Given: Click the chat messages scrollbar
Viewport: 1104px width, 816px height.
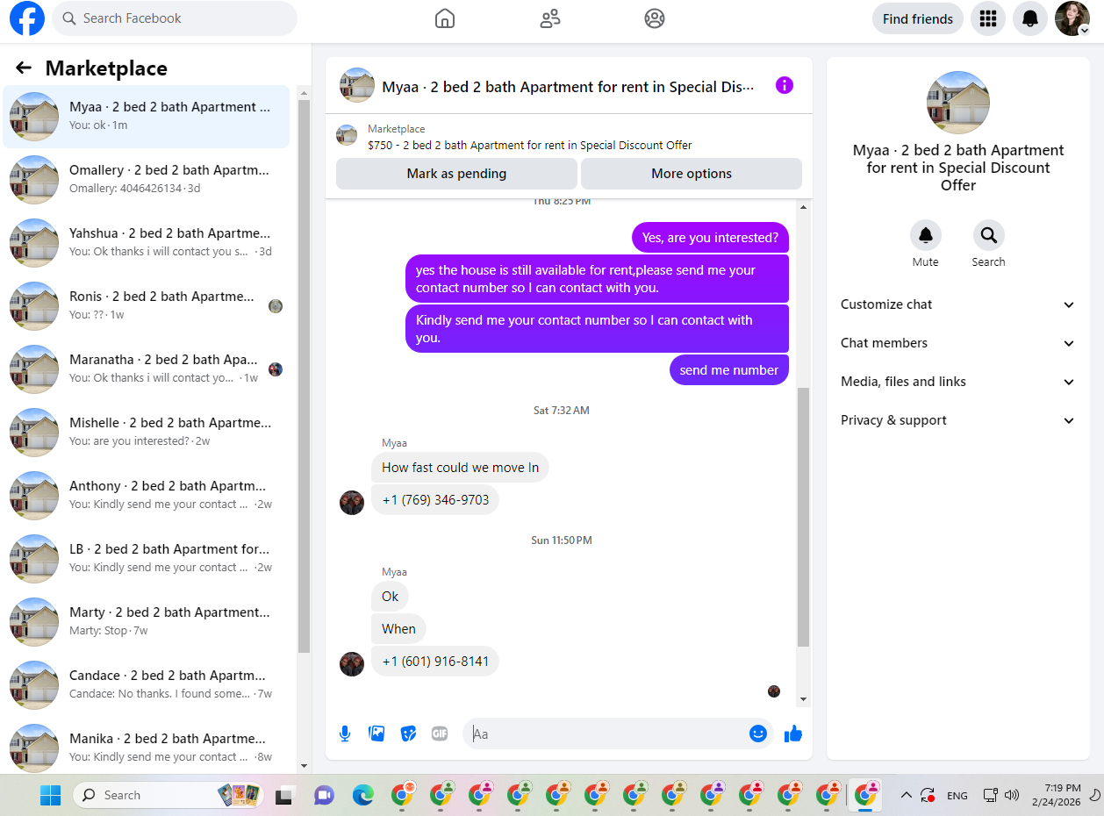Looking at the screenshot, I should 803,518.
